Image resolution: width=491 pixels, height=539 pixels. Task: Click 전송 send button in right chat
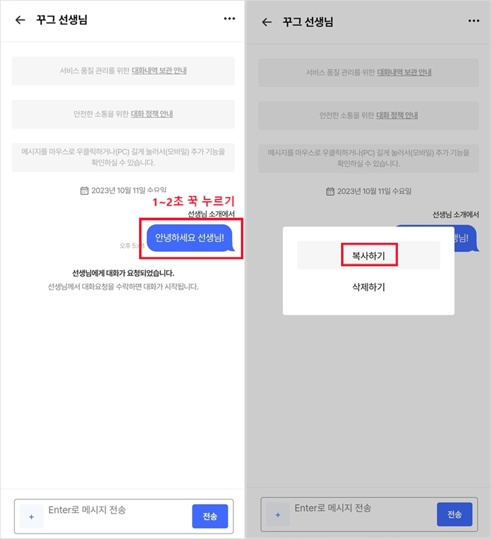coord(455,514)
